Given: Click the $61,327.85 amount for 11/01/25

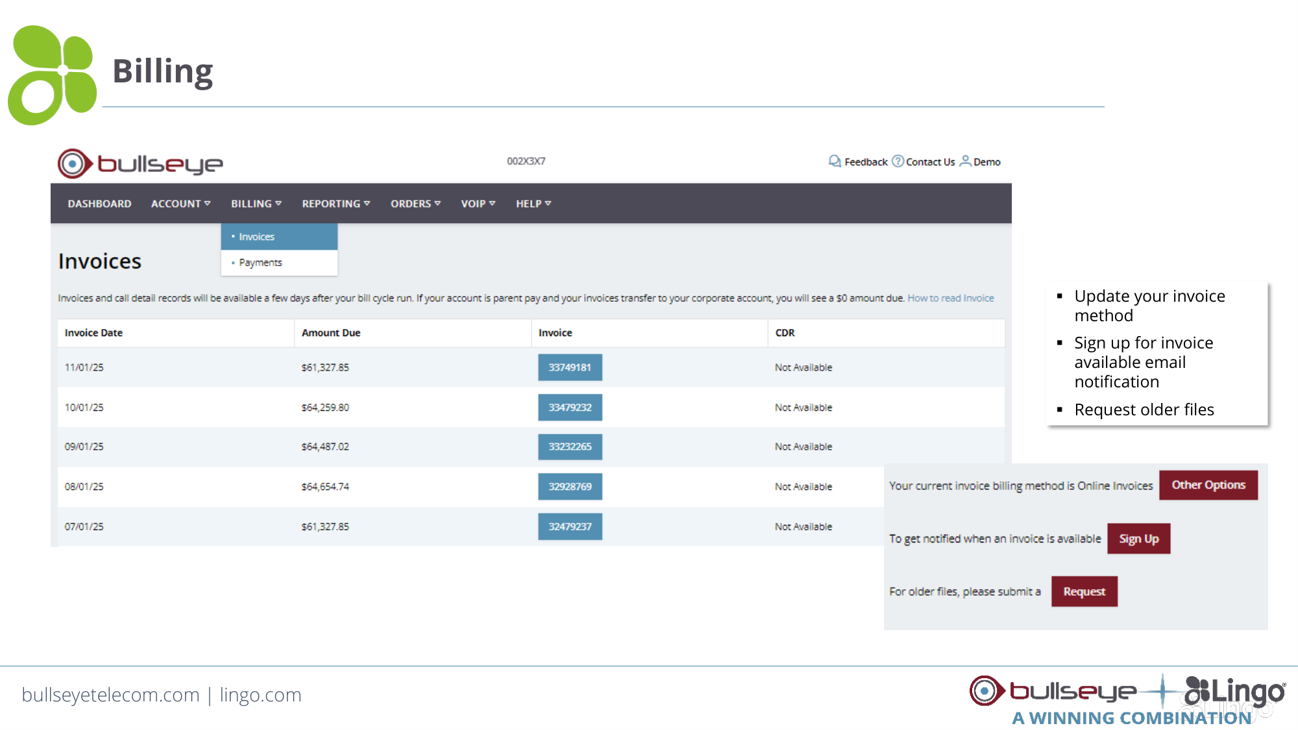Looking at the screenshot, I should point(325,367).
